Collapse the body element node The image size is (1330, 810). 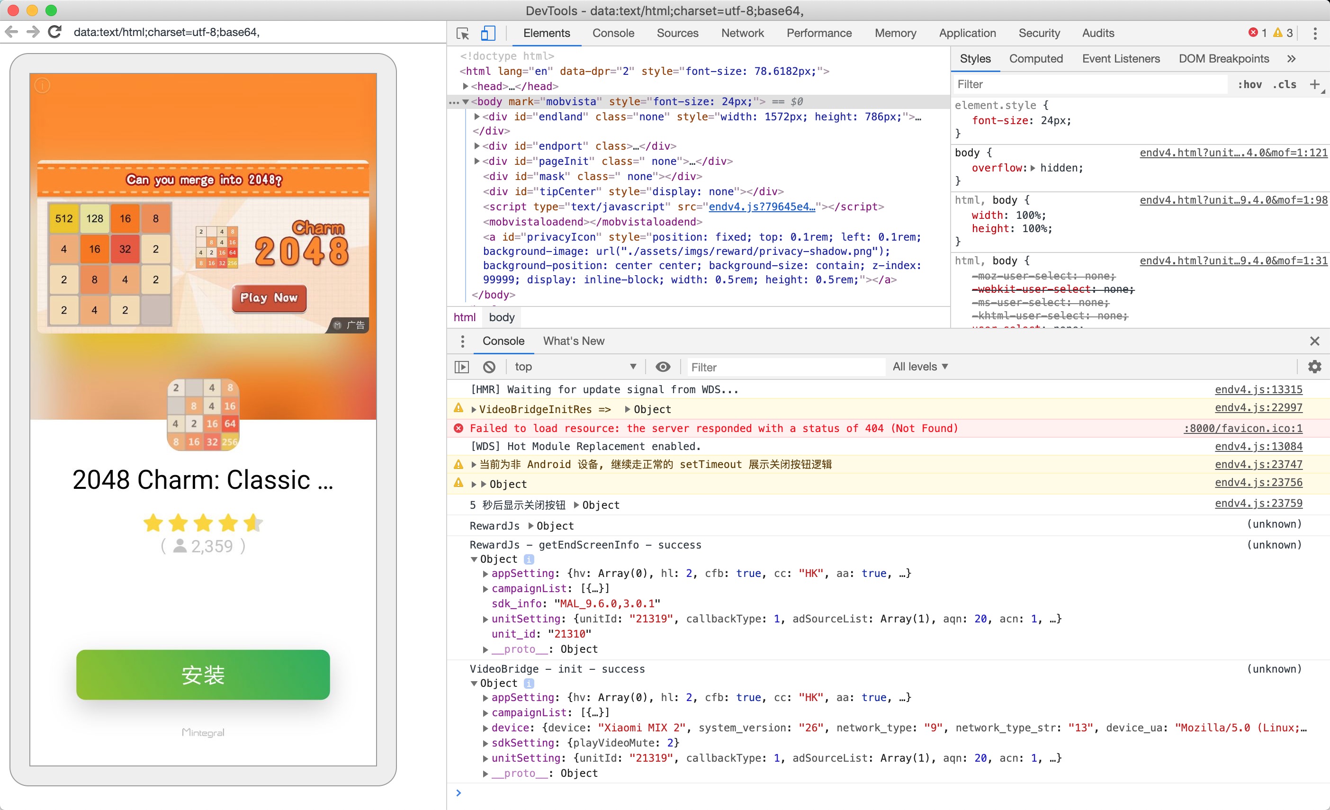465,101
